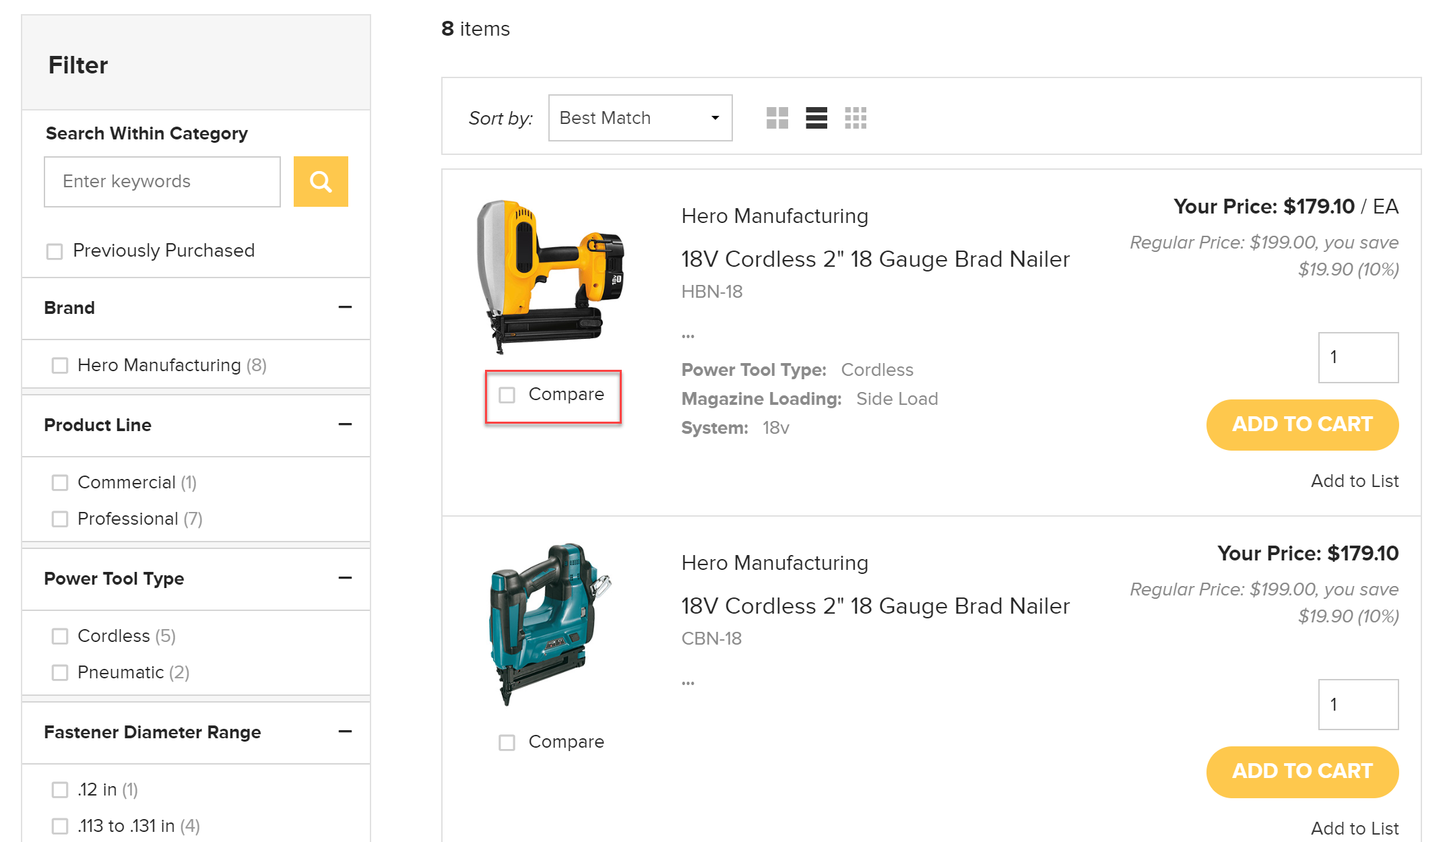Collapse the Power Tool Type section
This screenshot has height=842, width=1449.
(345, 578)
